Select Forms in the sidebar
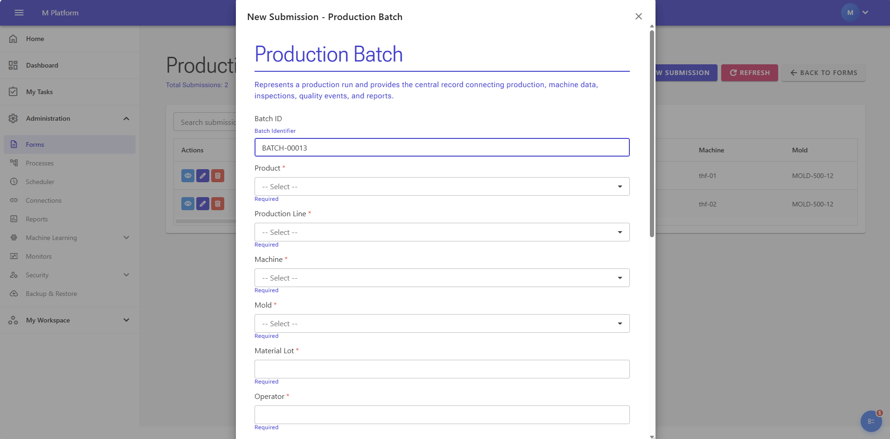 (69, 144)
